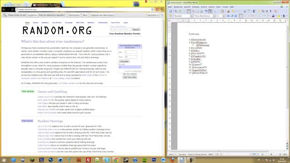The width and height of the screenshot is (290, 163).
Task: Open the Dice Roller link
Action: (42, 106)
